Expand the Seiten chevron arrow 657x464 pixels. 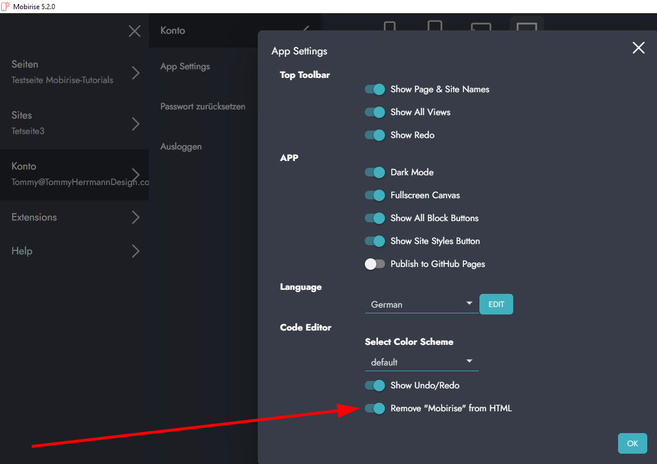pyautogui.click(x=136, y=73)
